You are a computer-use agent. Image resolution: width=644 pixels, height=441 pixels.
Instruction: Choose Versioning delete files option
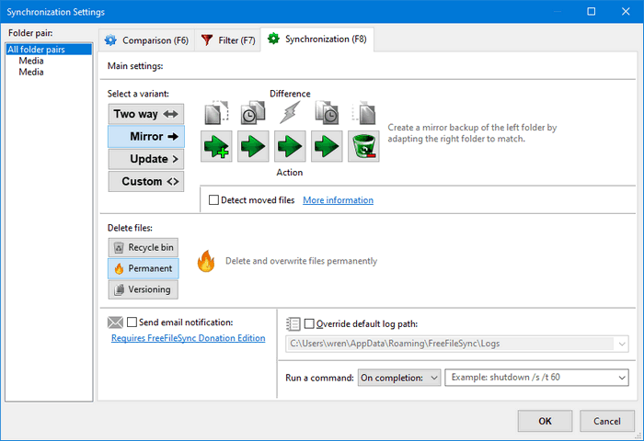tap(143, 289)
